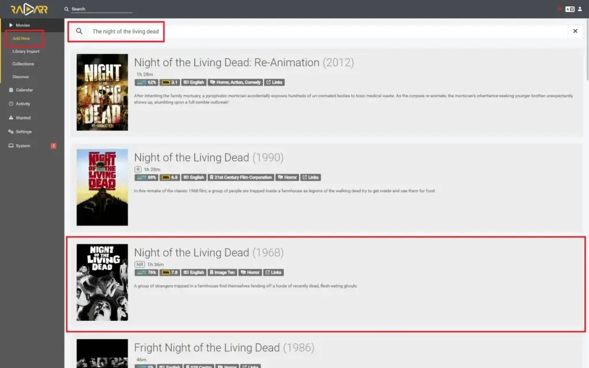The image size is (589, 368).
Task: Clear the search with the X button
Action: coord(575,32)
